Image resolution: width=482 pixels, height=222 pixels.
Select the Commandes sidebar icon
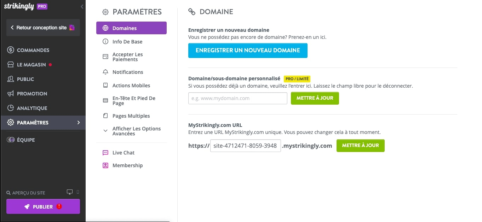click(x=11, y=50)
